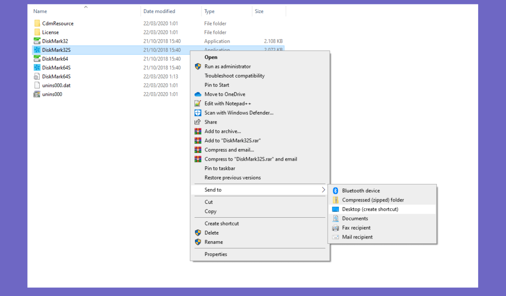Select the unins000.dat file name
The image size is (506, 296).
click(56, 85)
